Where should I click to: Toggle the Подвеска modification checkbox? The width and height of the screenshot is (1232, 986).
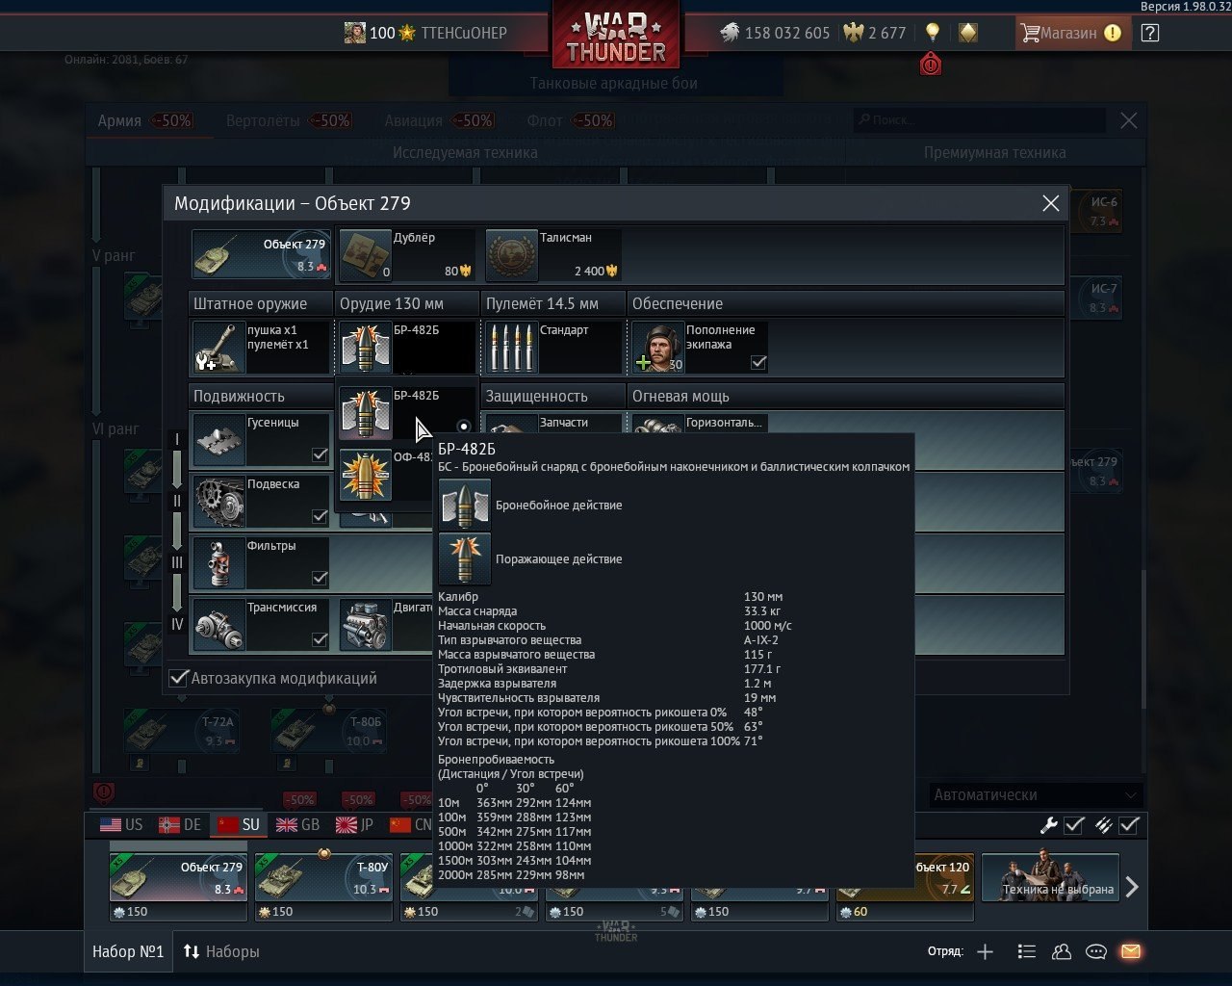[320, 516]
